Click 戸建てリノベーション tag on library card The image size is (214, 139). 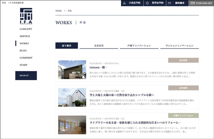183,115
